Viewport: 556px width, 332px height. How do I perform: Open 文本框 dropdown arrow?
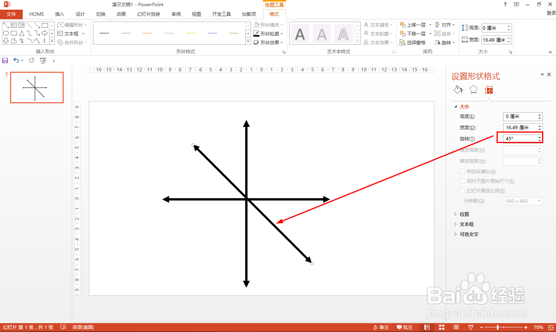(83, 34)
